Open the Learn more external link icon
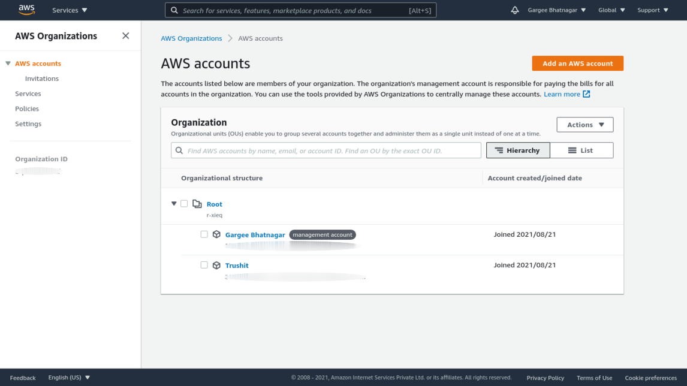This screenshot has height=386, width=687. tap(586, 94)
